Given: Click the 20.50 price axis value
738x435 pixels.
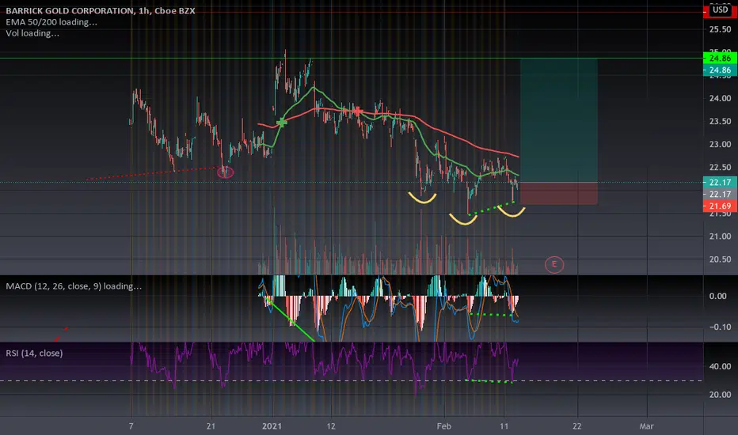Looking at the screenshot, I should point(720,259).
